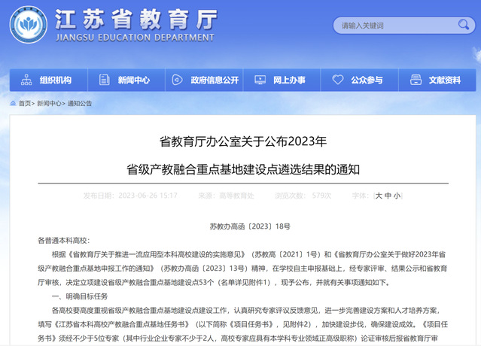The image size is (481, 346).
Task: Click 通知公告 breadcrumb link
Action: 80,104
